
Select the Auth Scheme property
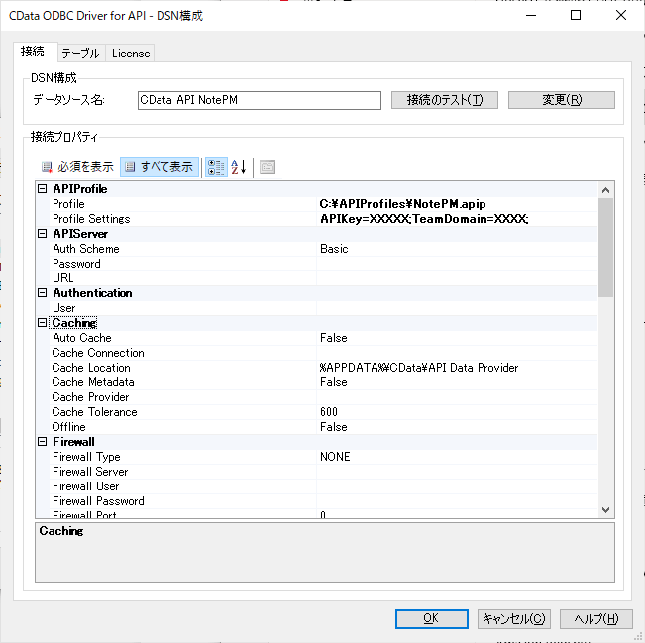pyautogui.click(x=86, y=249)
